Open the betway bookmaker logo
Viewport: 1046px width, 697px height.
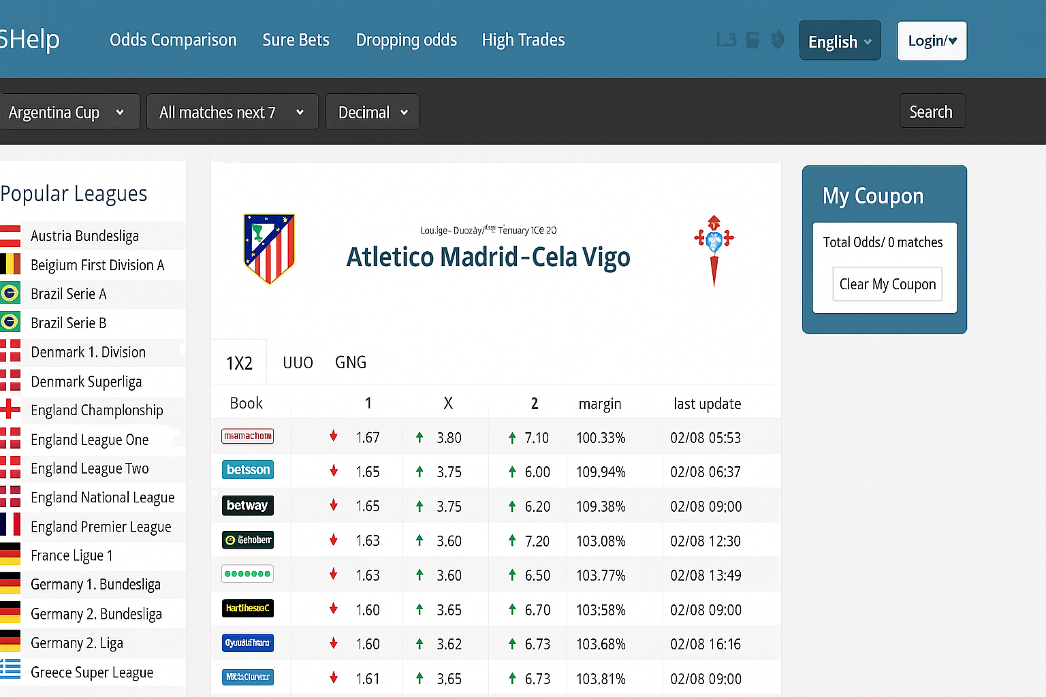point(248,505)
